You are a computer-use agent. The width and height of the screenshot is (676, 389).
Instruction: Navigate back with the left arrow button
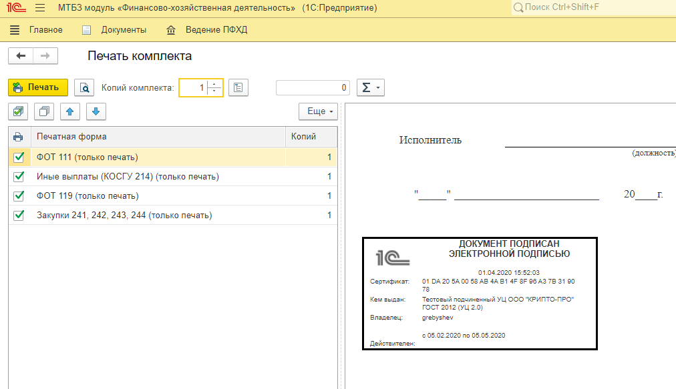pyautogui.click(x=21, y=55)
